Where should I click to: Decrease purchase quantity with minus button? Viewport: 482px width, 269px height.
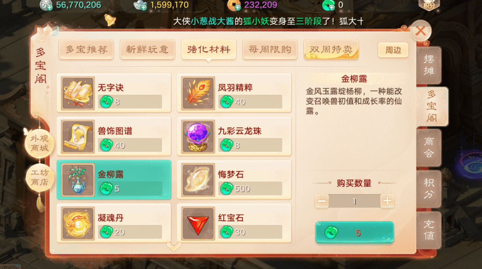click(x=322, y=201)
